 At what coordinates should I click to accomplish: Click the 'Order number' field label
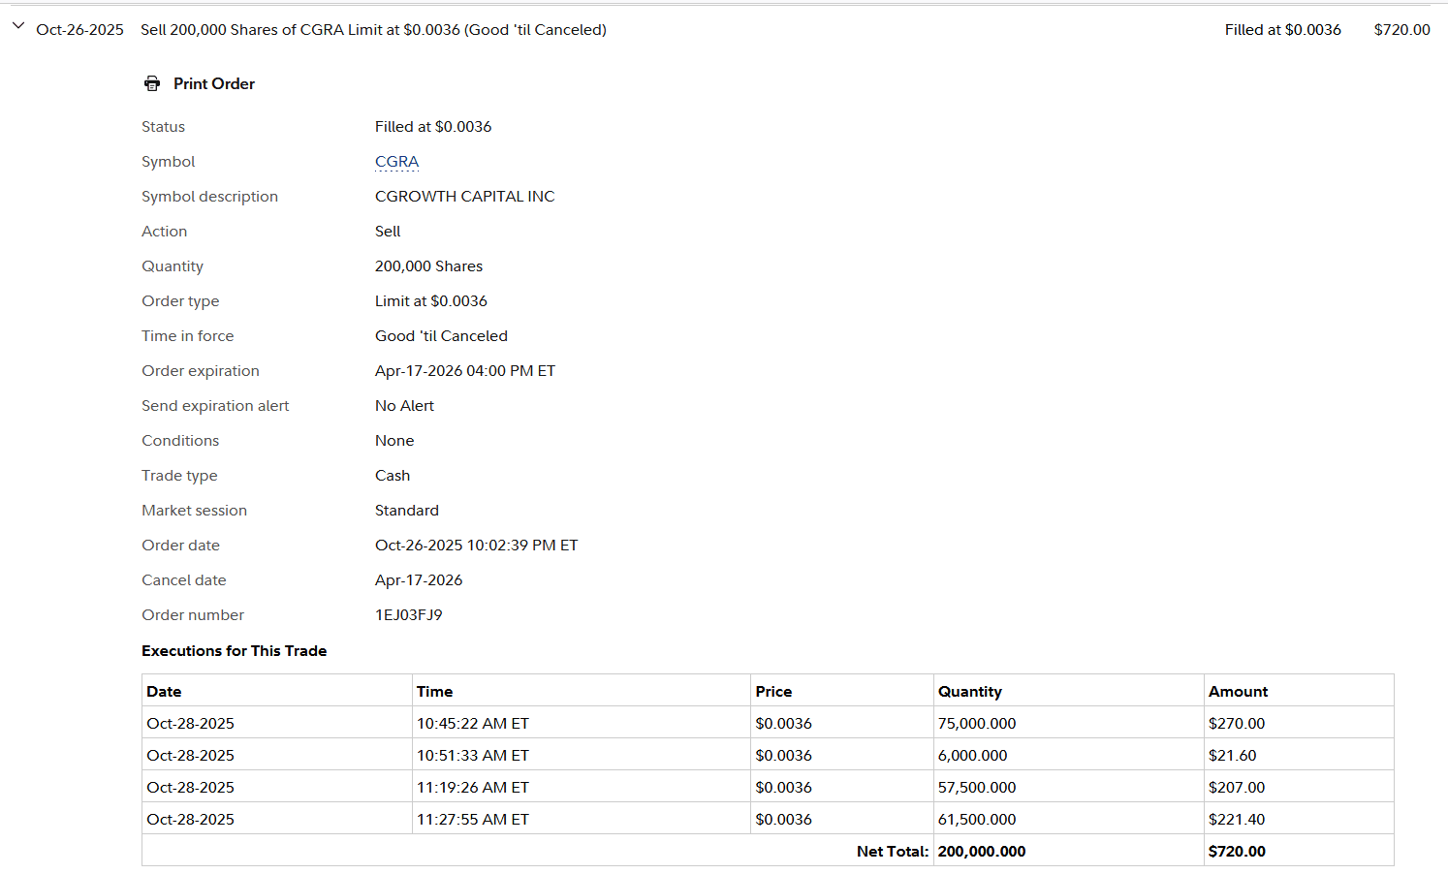tap(193, 615)
